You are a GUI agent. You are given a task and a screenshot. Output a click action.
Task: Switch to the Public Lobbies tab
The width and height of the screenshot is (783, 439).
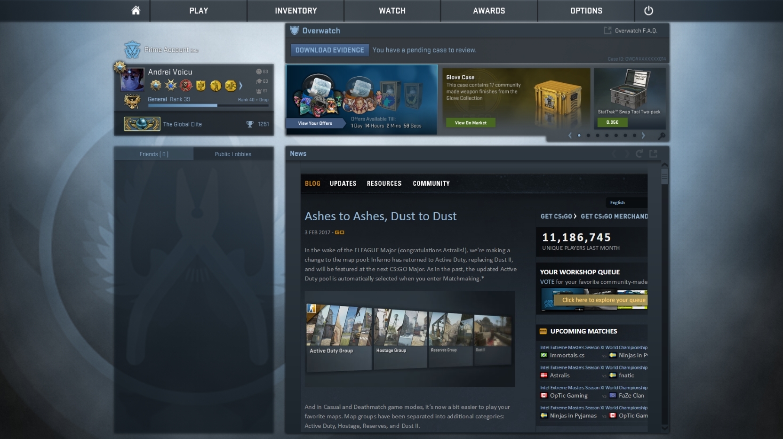click(x=233, y=154)
